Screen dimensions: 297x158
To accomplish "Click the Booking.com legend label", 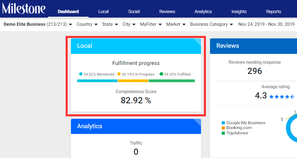I will [x=239, y=128].
